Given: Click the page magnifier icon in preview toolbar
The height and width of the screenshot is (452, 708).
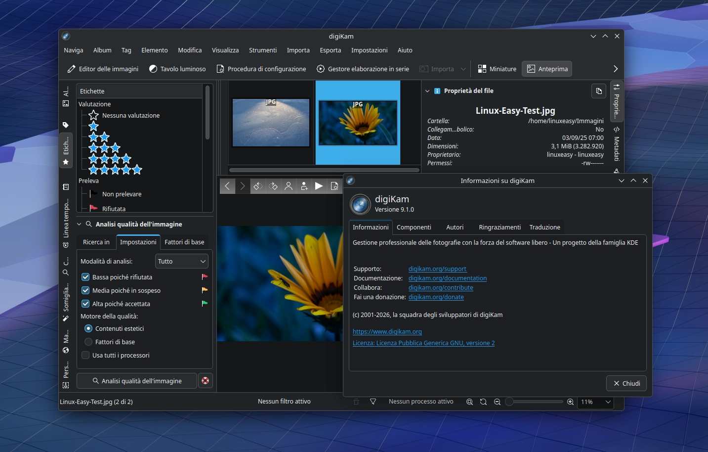Looking at the screenshot, I should [334, 186].
